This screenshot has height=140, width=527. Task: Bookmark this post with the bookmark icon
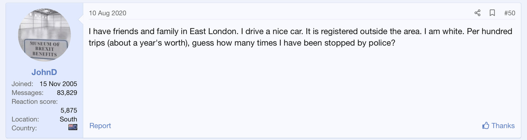tap(492, 13)
